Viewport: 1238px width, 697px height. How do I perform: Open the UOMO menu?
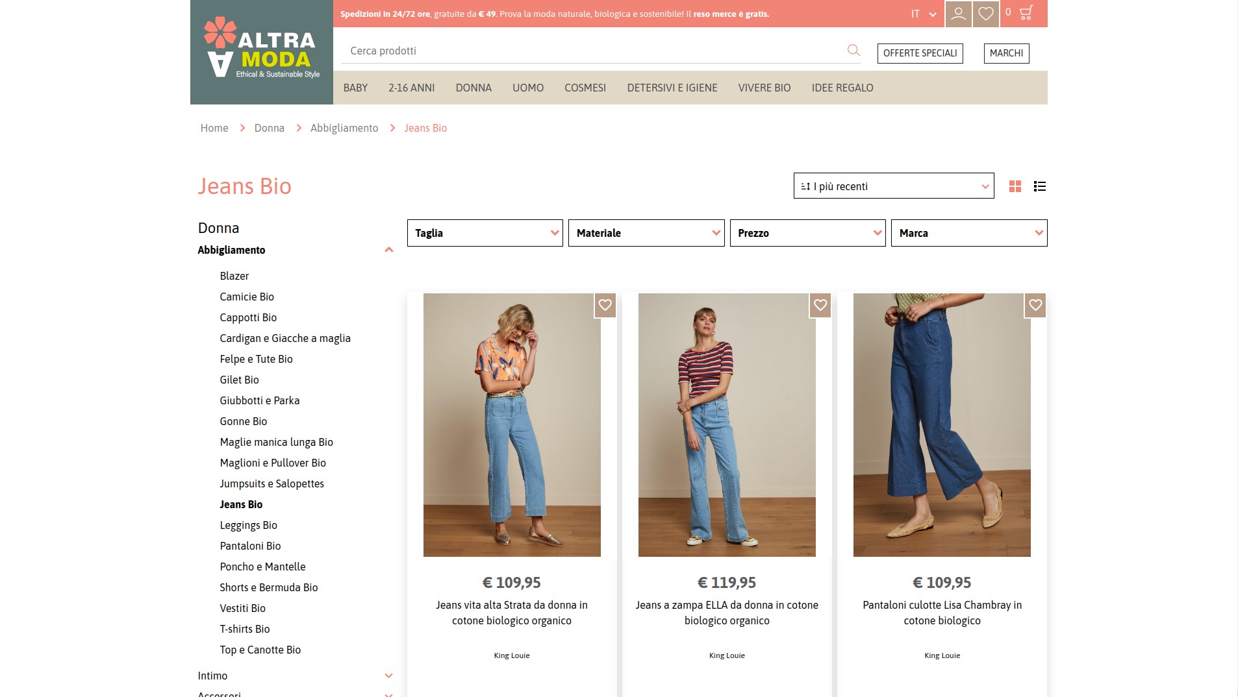coord(528,88)
